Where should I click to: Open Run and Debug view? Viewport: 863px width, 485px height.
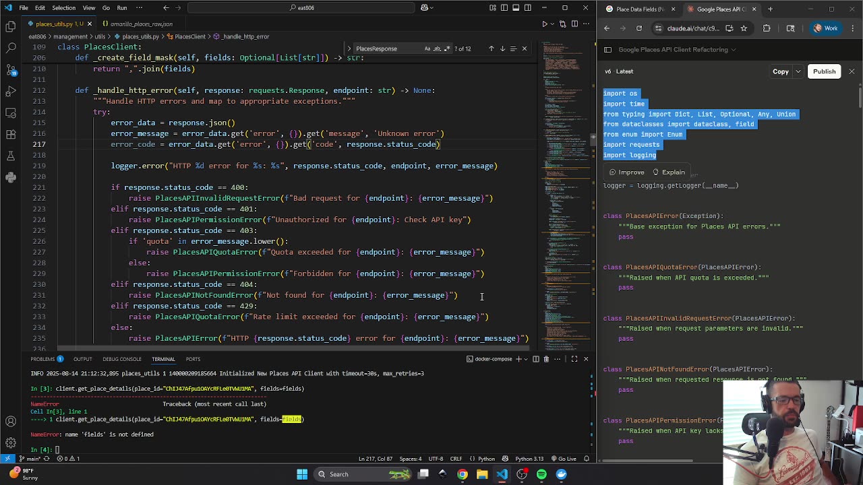point(11,91)
